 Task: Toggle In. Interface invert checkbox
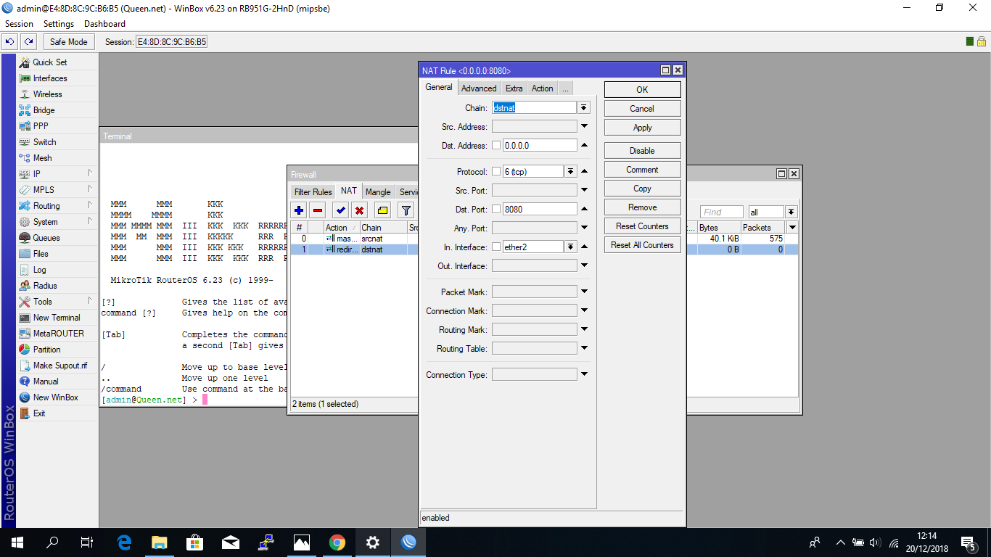tap(496, 247)
